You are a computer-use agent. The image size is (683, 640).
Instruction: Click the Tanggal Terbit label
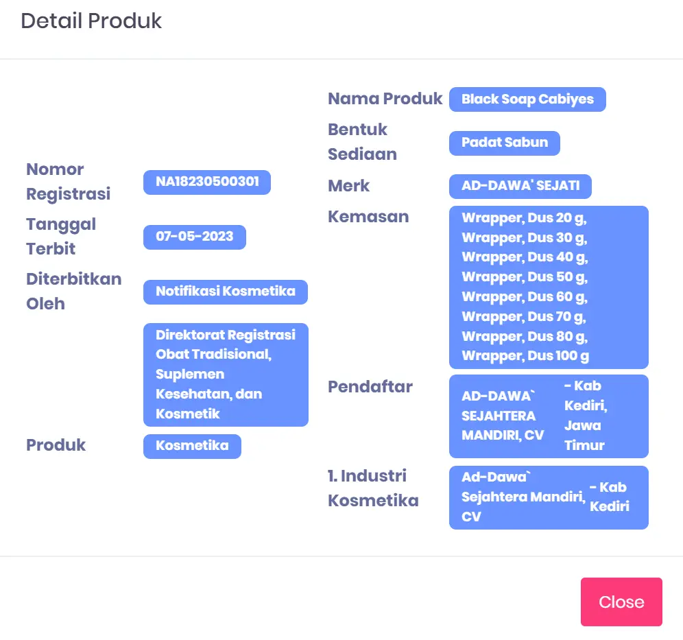61,236
